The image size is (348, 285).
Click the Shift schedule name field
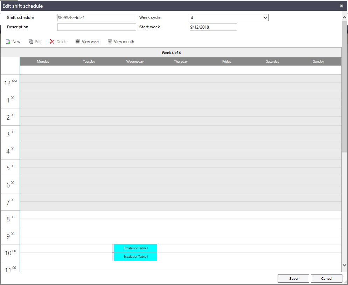pyautogui.click(x=97, y=18)
